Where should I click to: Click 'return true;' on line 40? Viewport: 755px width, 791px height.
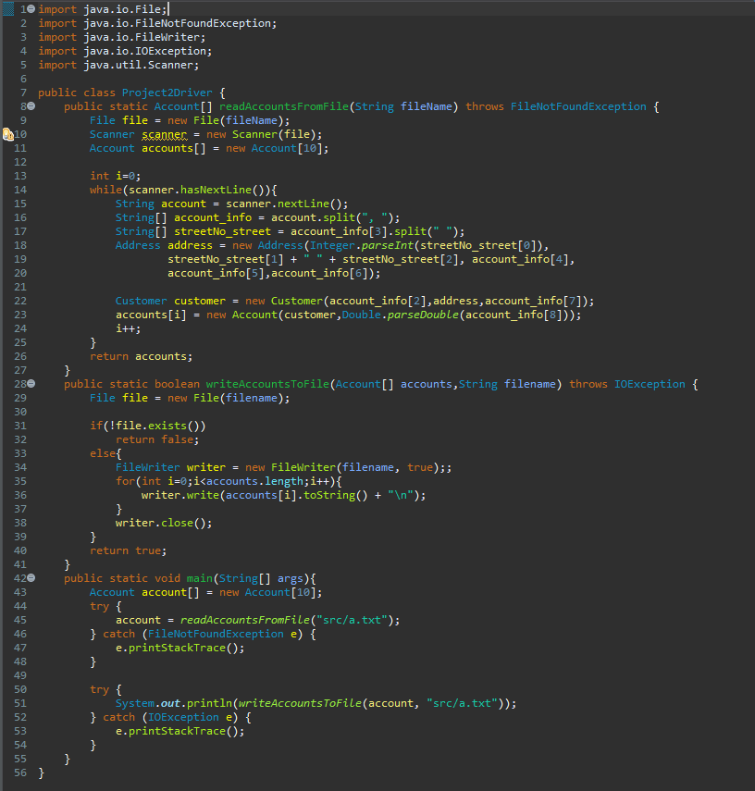point(129,550)
